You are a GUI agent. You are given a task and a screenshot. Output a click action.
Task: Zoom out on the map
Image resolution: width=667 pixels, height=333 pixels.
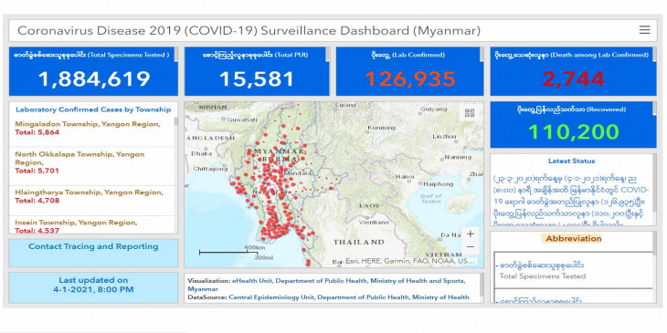click(x=470, y=246)
